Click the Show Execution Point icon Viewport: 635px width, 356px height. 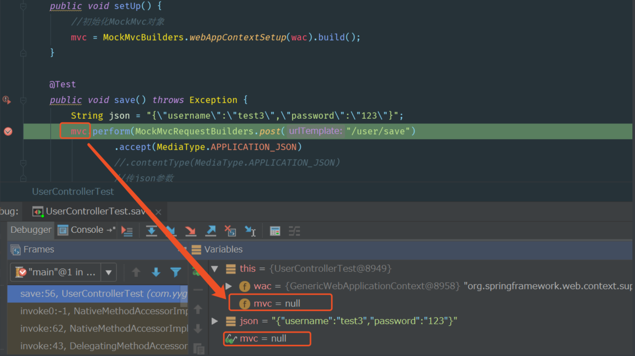pos(127,231)
